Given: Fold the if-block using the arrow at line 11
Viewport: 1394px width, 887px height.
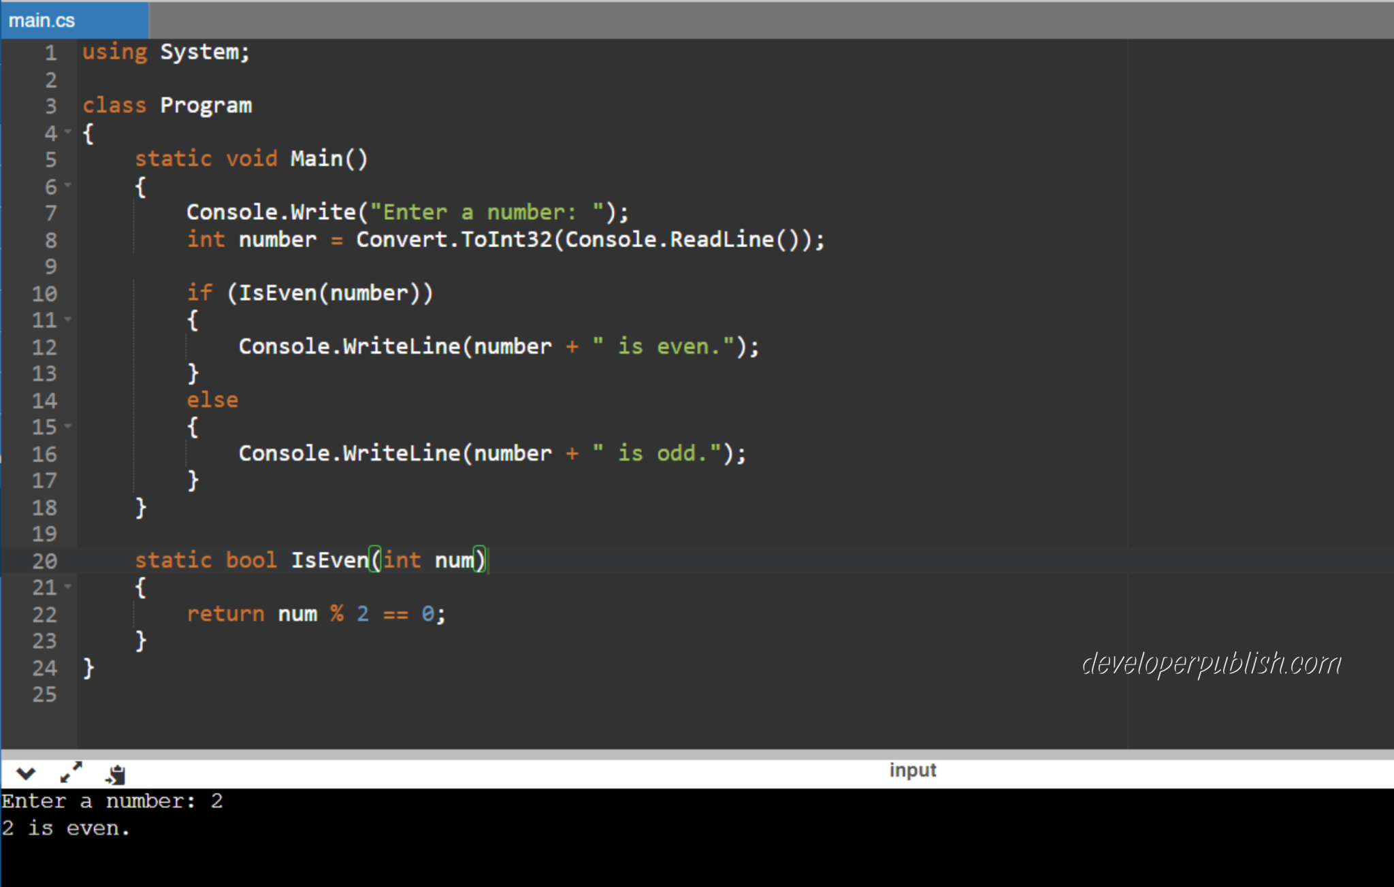Looking at the screenshot, I should point(69,319).
